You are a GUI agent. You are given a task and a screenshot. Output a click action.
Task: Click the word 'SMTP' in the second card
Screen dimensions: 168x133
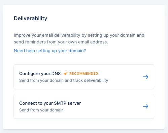60,103
